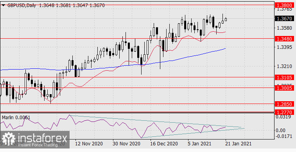Click the chart title dropdown triangle beside GBPUSD

[x=3, y=5]
